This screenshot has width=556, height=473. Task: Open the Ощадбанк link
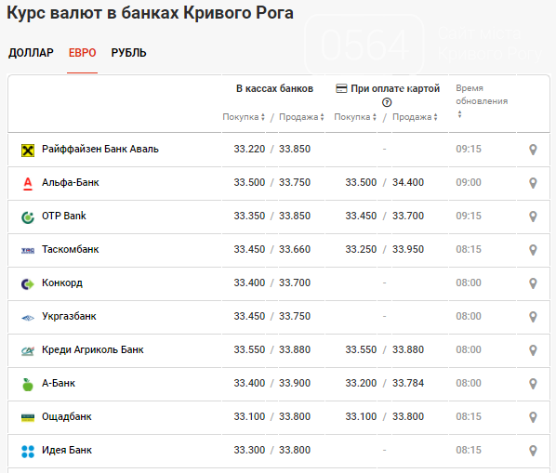click(67, 416)
